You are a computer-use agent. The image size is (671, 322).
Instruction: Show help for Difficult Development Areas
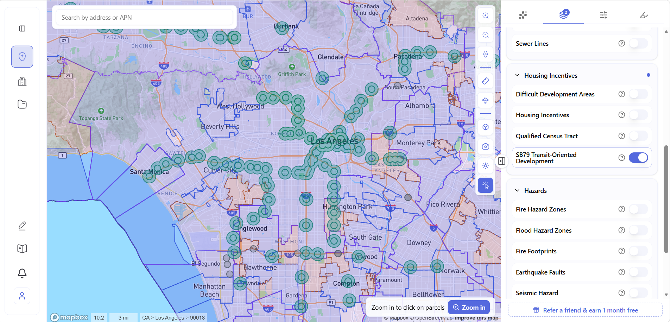click(622, 94)
